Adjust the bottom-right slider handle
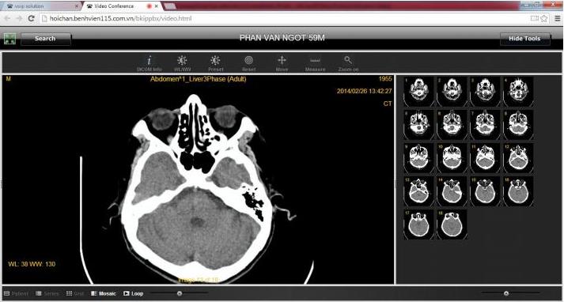Screen dimensions: 564x302 tap(506, 293)
